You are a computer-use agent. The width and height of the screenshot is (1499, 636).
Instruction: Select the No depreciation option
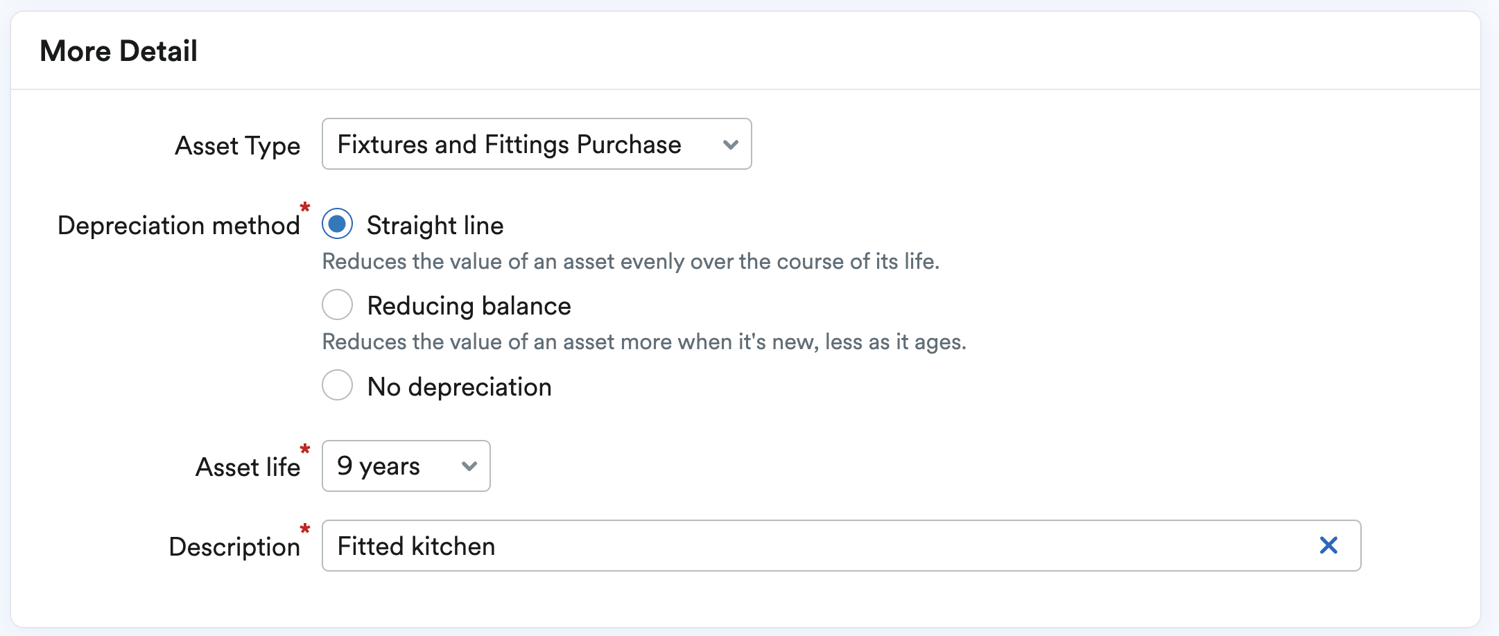338,385
